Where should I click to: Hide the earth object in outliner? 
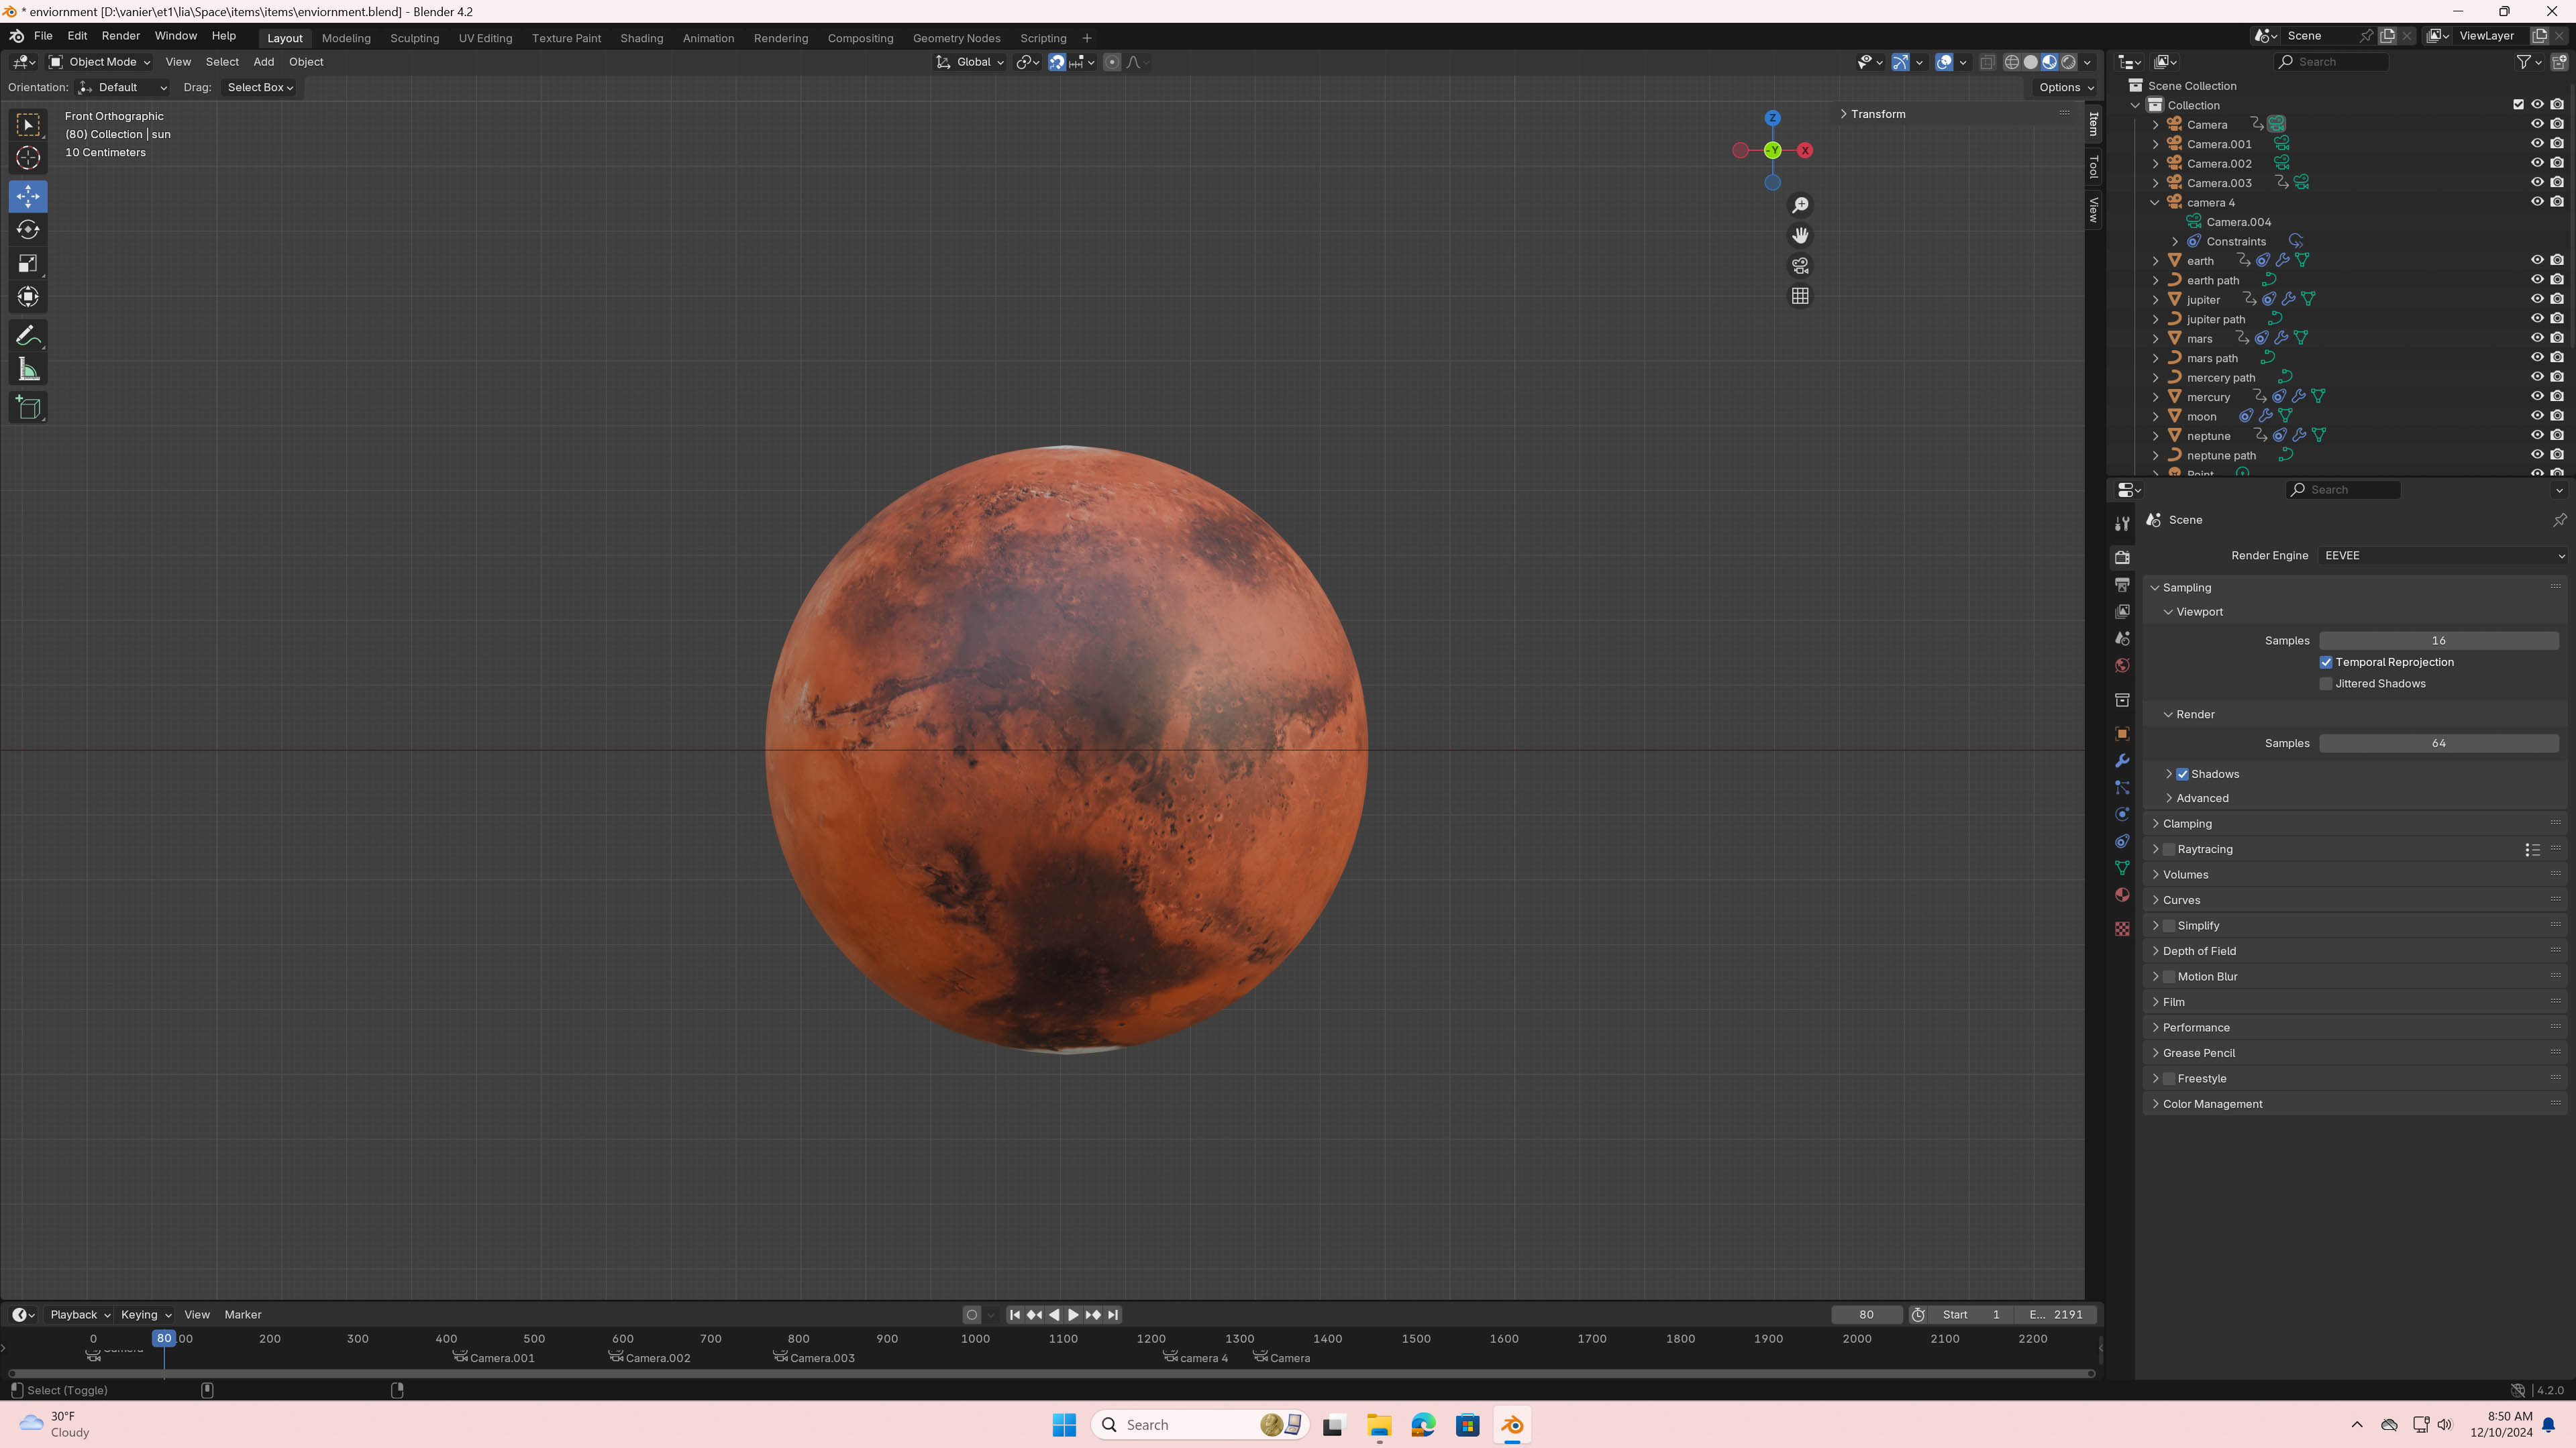pos(2537,260)
